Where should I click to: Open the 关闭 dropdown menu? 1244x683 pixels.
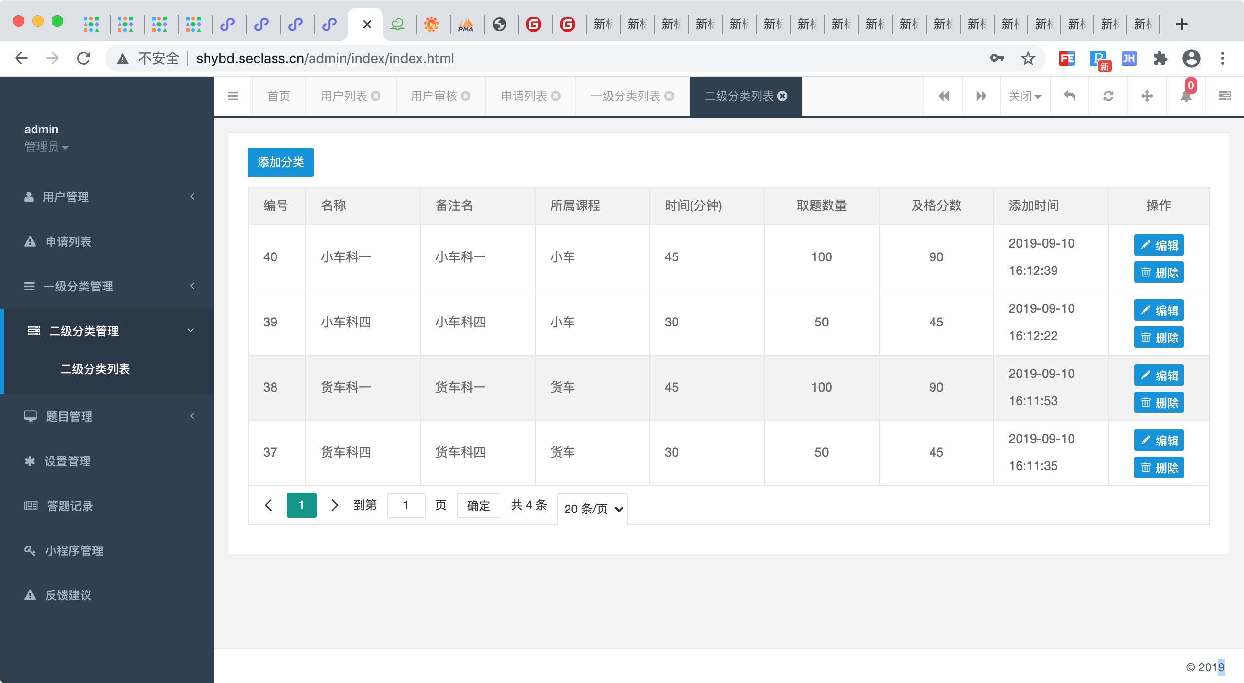[1025, 96]
